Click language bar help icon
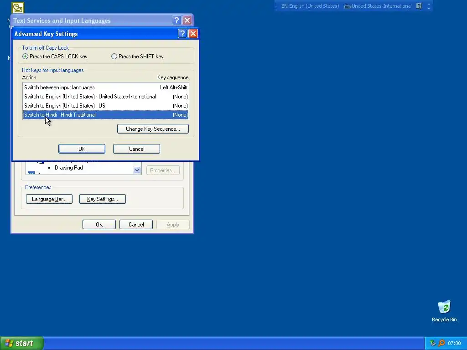 point(419,6)
